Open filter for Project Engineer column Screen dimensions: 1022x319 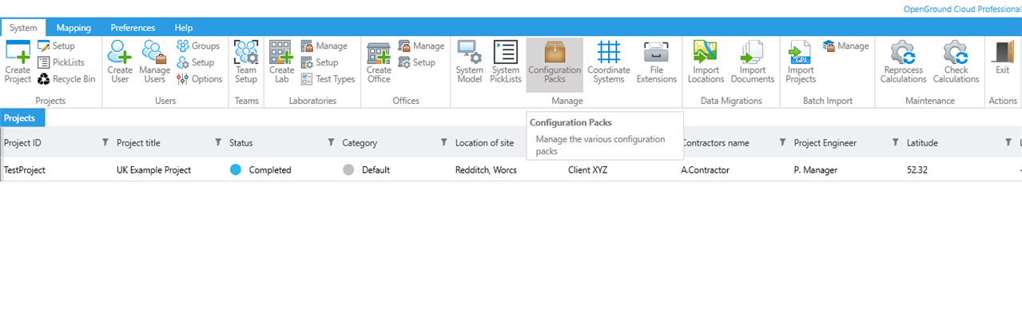coord(895,142)
